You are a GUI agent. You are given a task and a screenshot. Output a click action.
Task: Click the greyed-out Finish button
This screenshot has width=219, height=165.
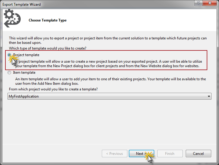tap(170, 154)
